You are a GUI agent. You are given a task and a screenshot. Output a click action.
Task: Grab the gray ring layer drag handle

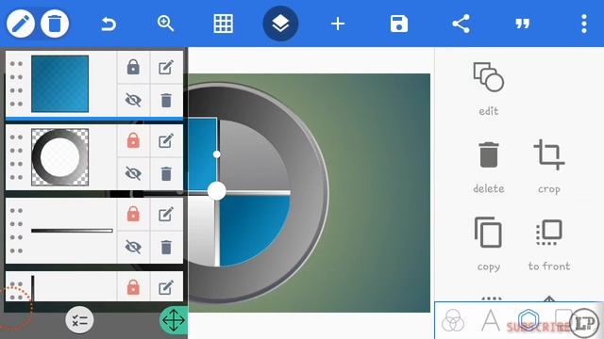(16, 157)
